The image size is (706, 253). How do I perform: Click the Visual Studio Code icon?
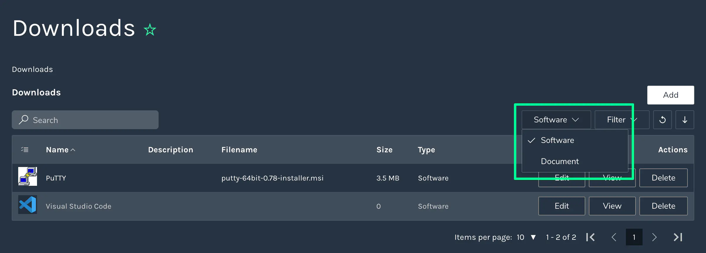pos(28,205)
